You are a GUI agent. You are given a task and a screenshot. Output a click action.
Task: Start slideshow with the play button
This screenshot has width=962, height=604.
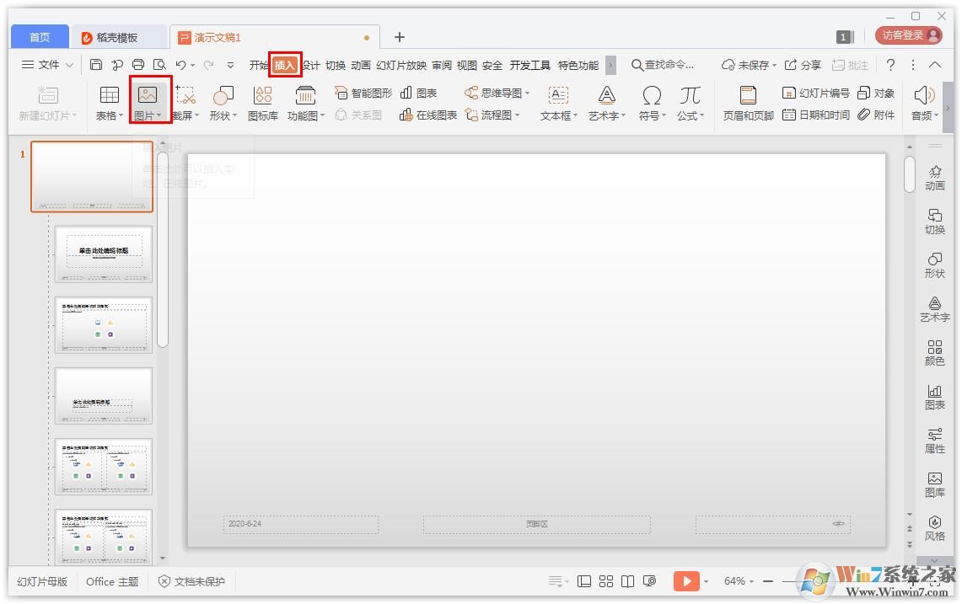687,580
